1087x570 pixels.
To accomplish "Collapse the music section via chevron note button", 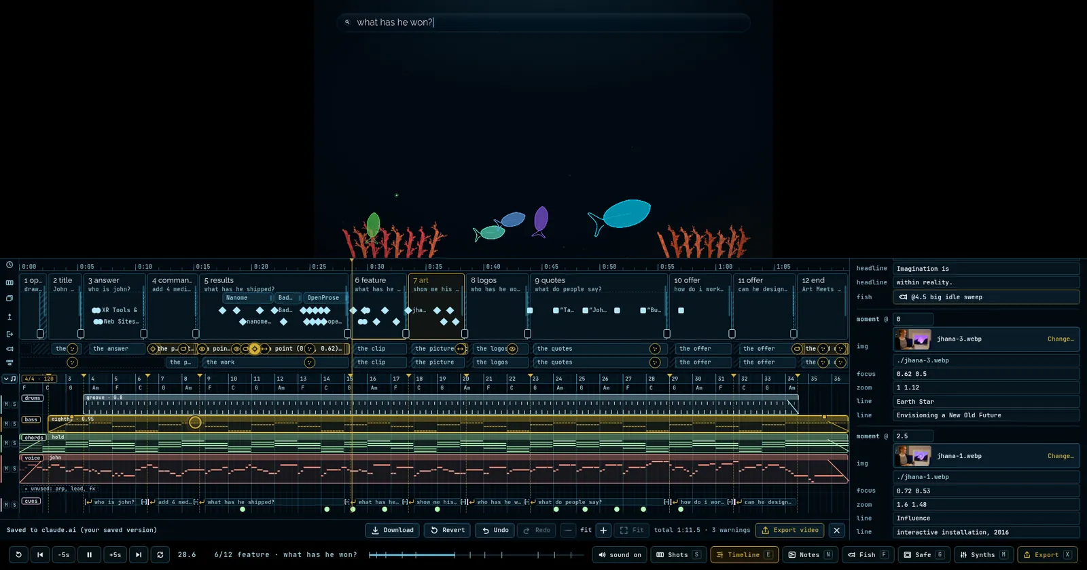I will tap(10, 379).
